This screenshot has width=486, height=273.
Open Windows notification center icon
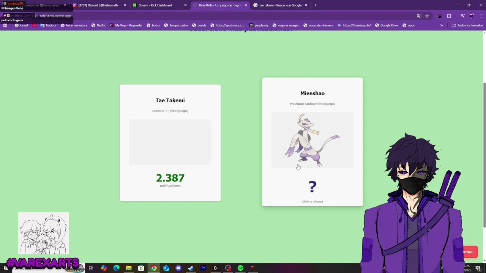[x=478, y=268]
